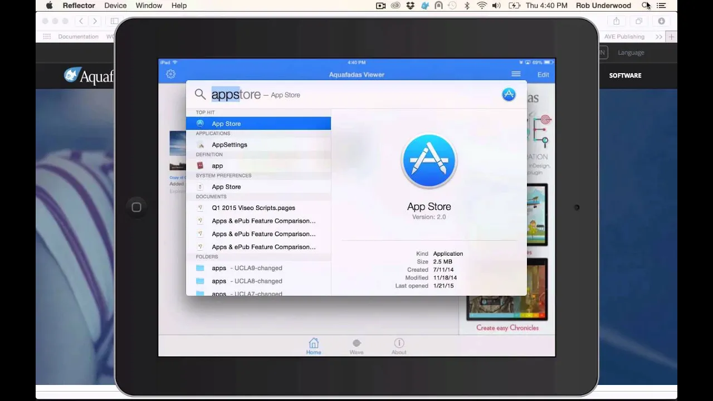Open the battery status menu
The width and height of the screenshot is (713, 401).
pos(514,6)
